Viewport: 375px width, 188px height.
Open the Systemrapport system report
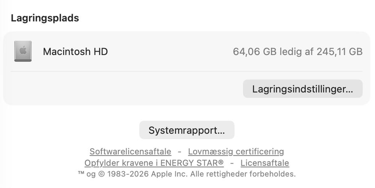187,130
